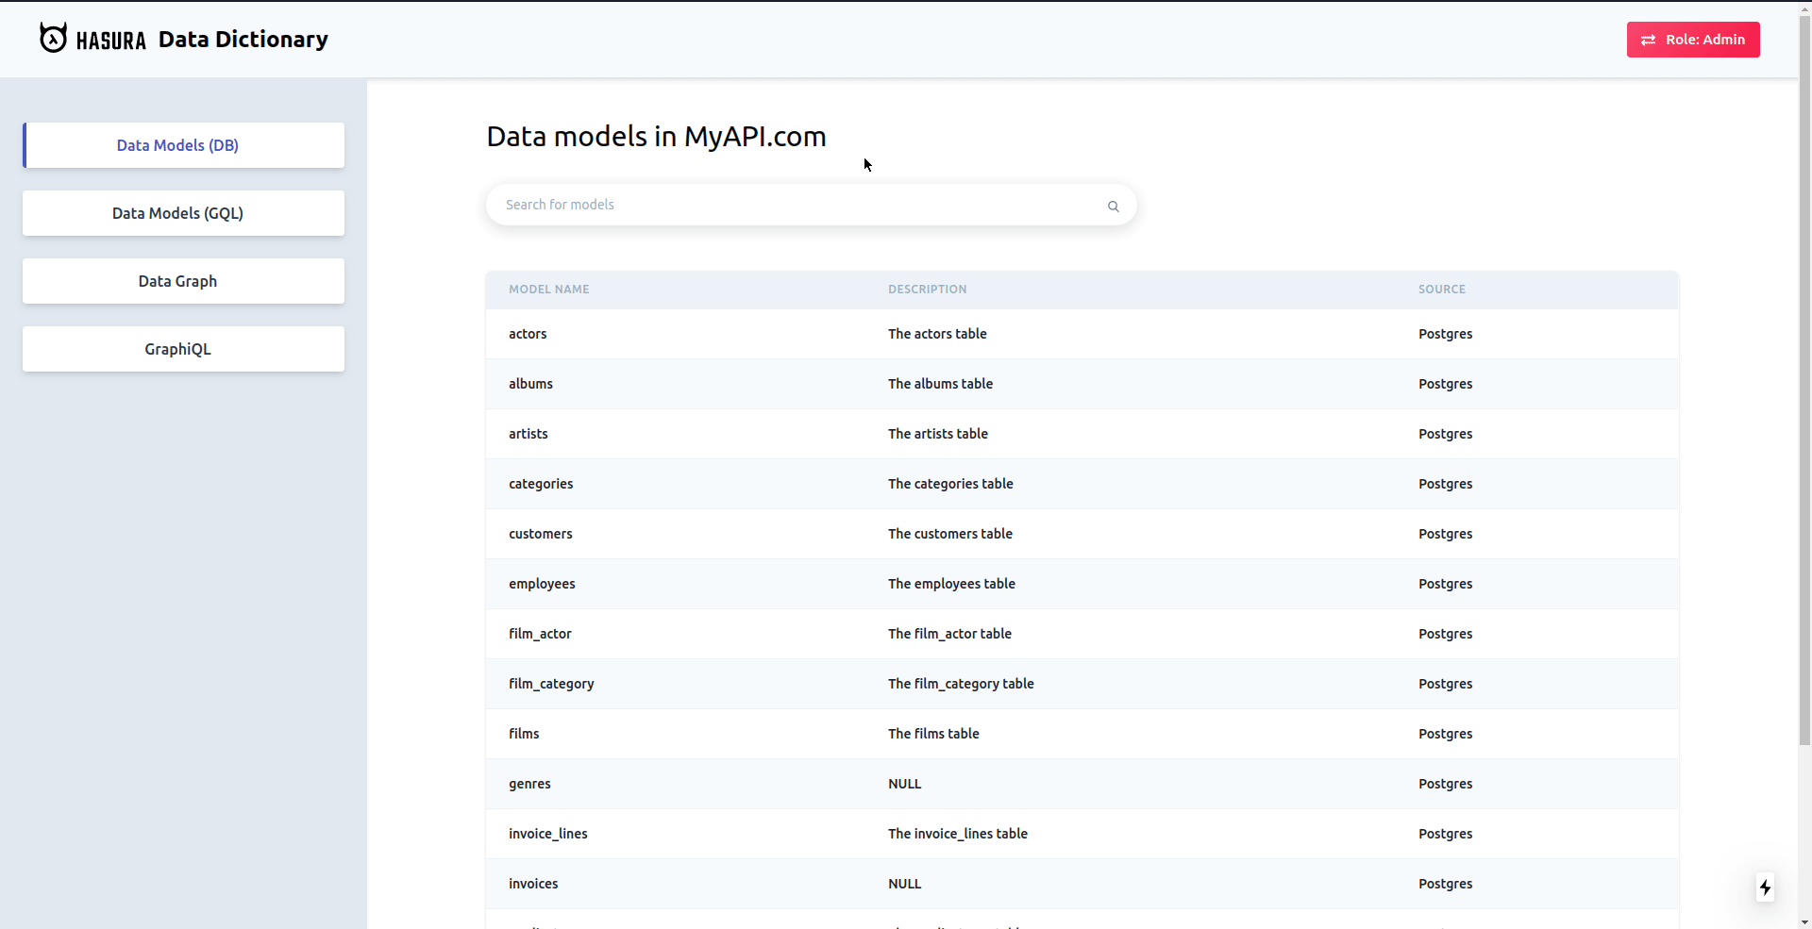Image resolution: width=1812 pixels, height=929 pixels.
Task: Click the swap arrows icon in Role button
Action: click(1648, 40)
